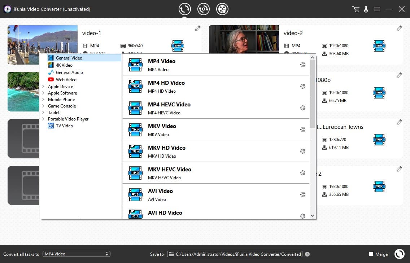Start conversion with the round convert button

click(x=399, y=254)
